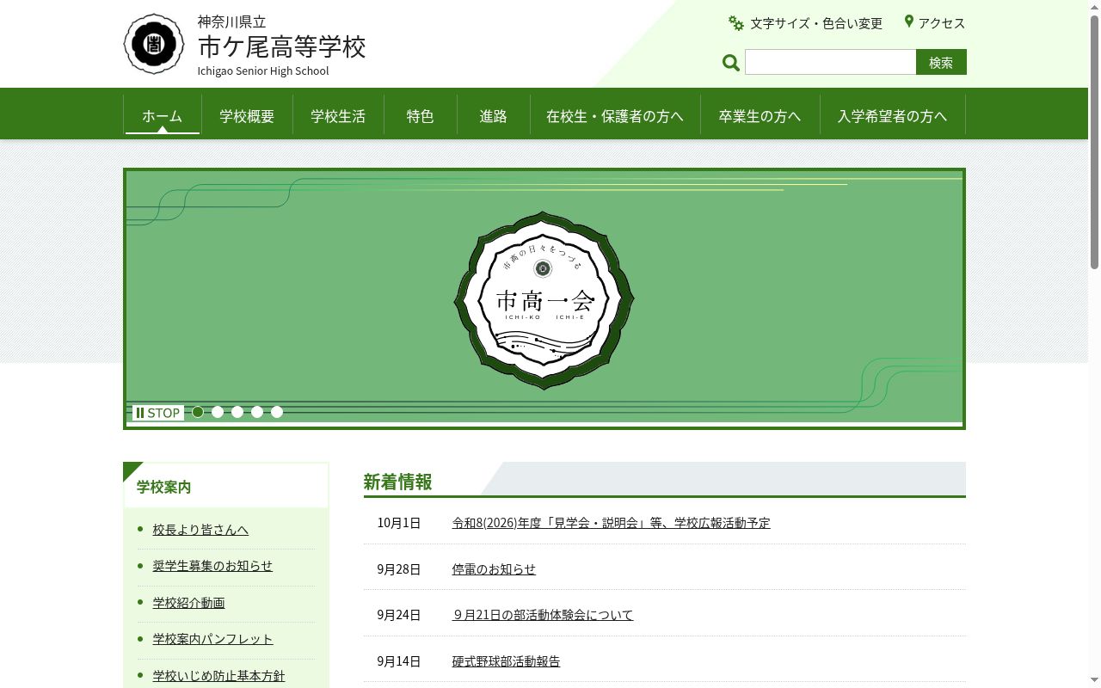Select the fifth slideshow dot

coord(277,412)
